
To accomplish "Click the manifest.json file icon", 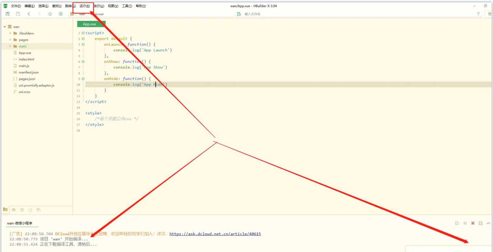I will tap(15, 72).
